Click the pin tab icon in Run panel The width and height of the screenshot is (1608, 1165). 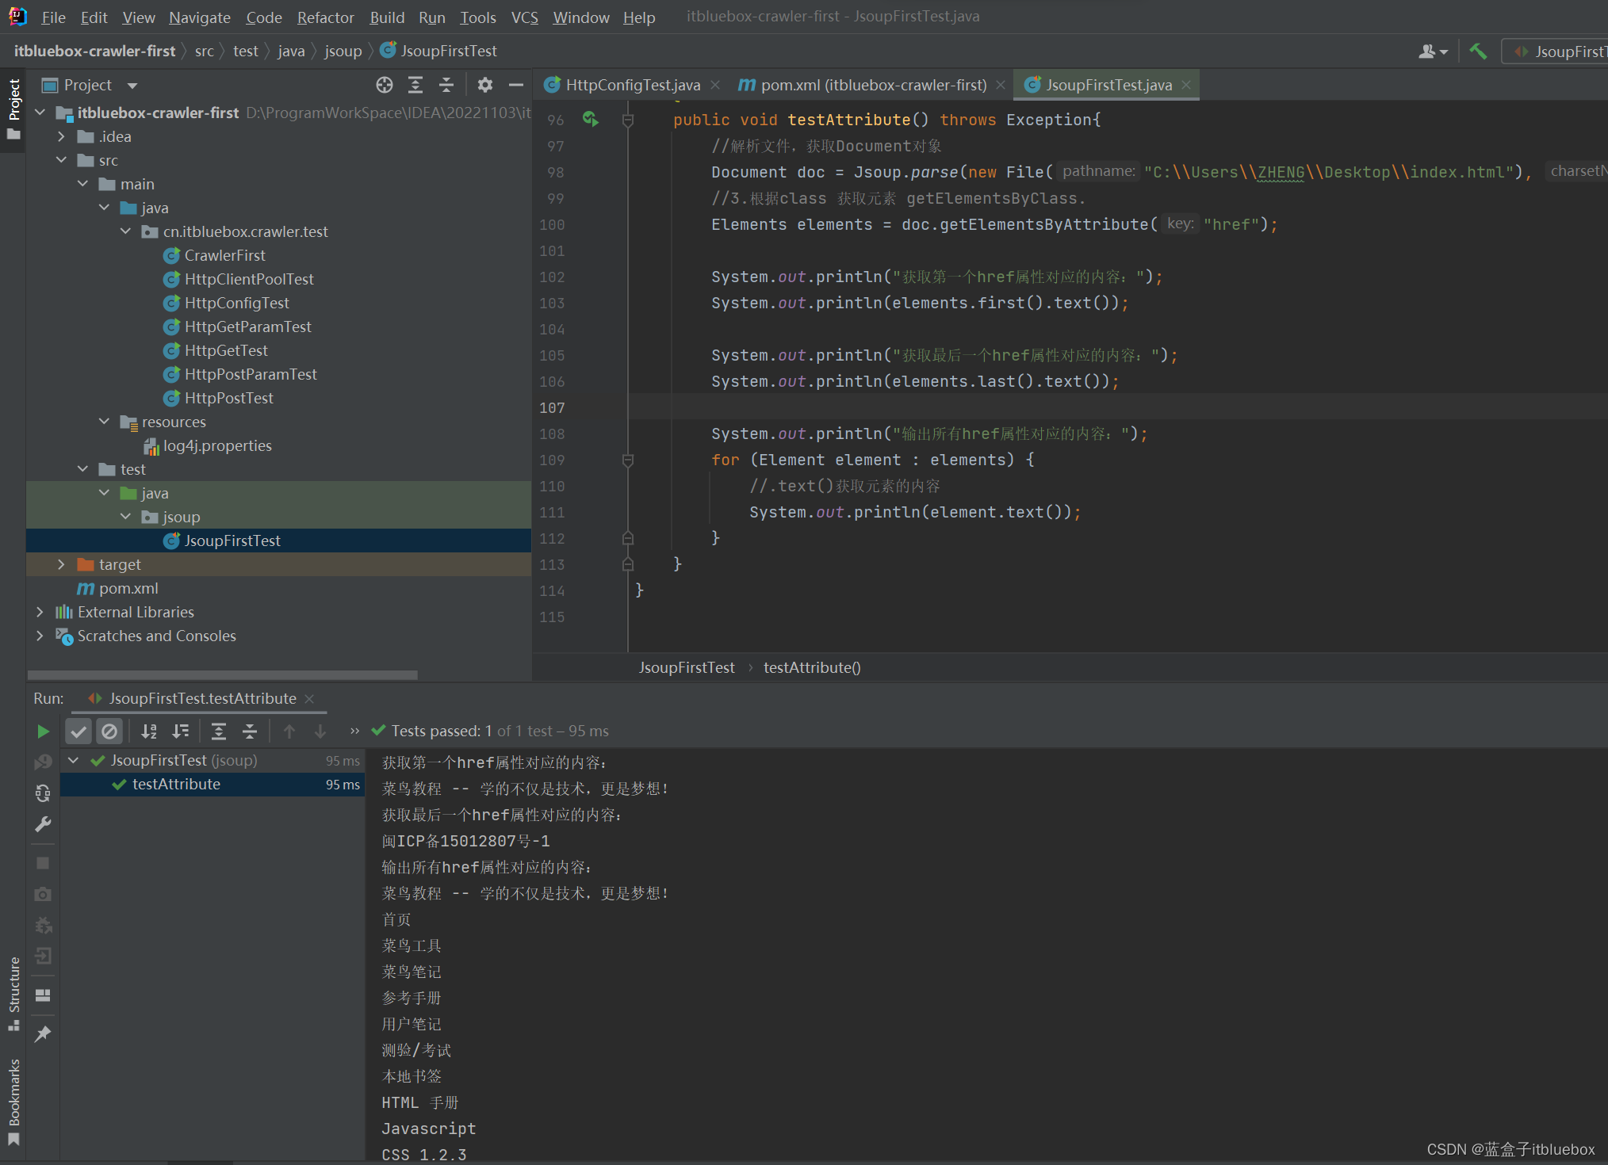[43, 1033]
